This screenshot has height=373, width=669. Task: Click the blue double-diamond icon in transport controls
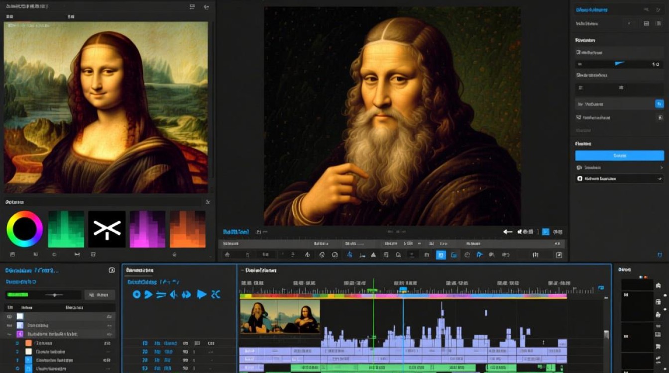(x=186, y=294)
